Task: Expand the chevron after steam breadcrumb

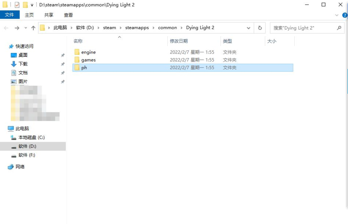Action: (x=120, y=28)
